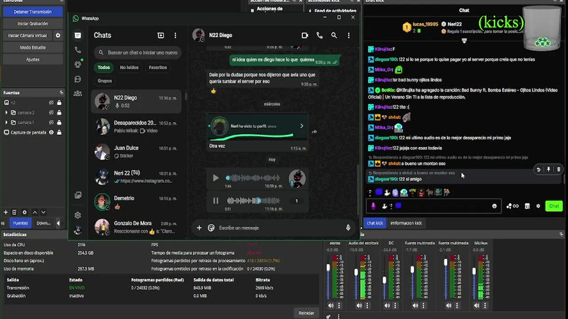Viewport: 568px width, 319px height.
Task: Open the conversation options three-dot menu
Action: 349,35
